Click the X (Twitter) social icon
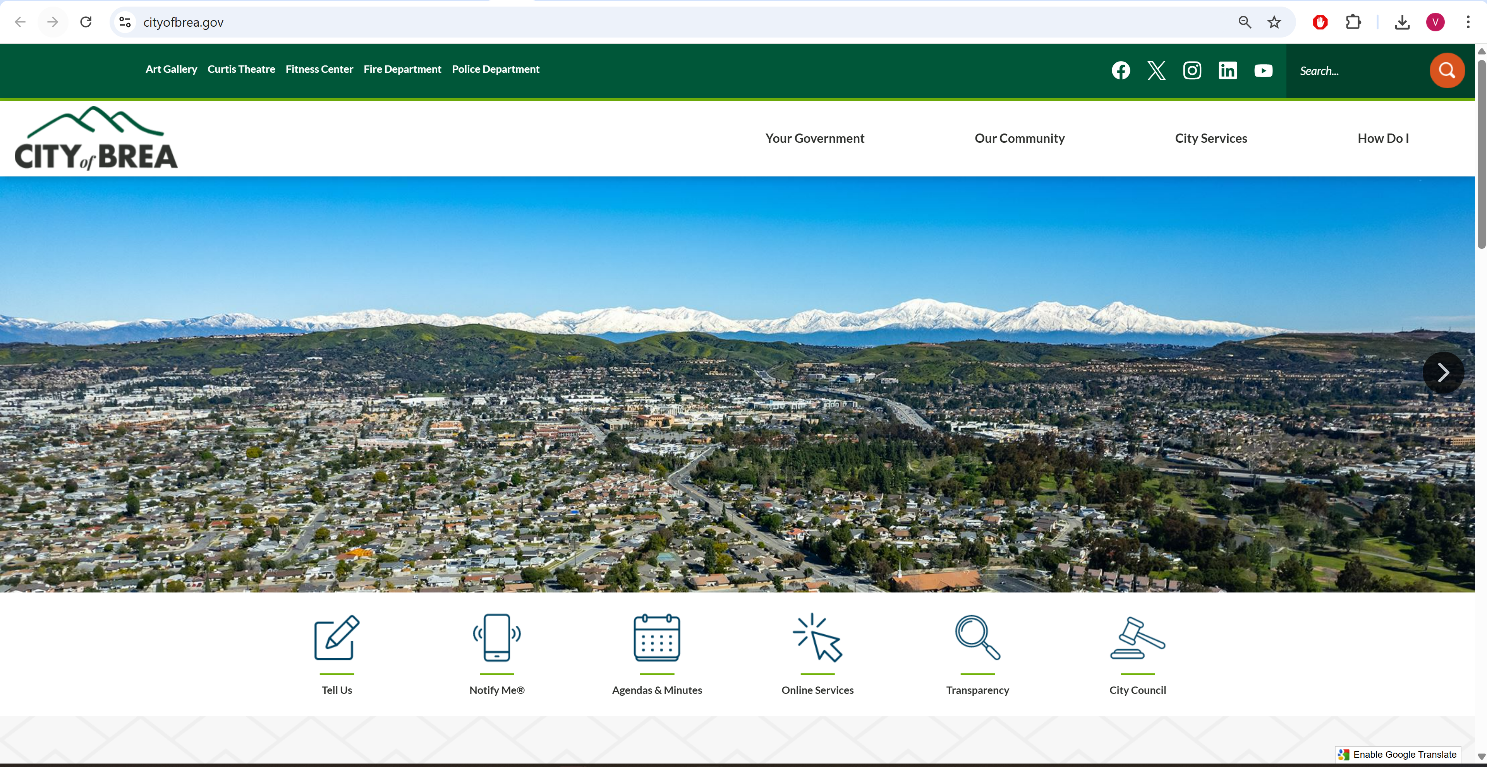Viewport: 1487px width, 767px height. click(x=1156, y=70)
